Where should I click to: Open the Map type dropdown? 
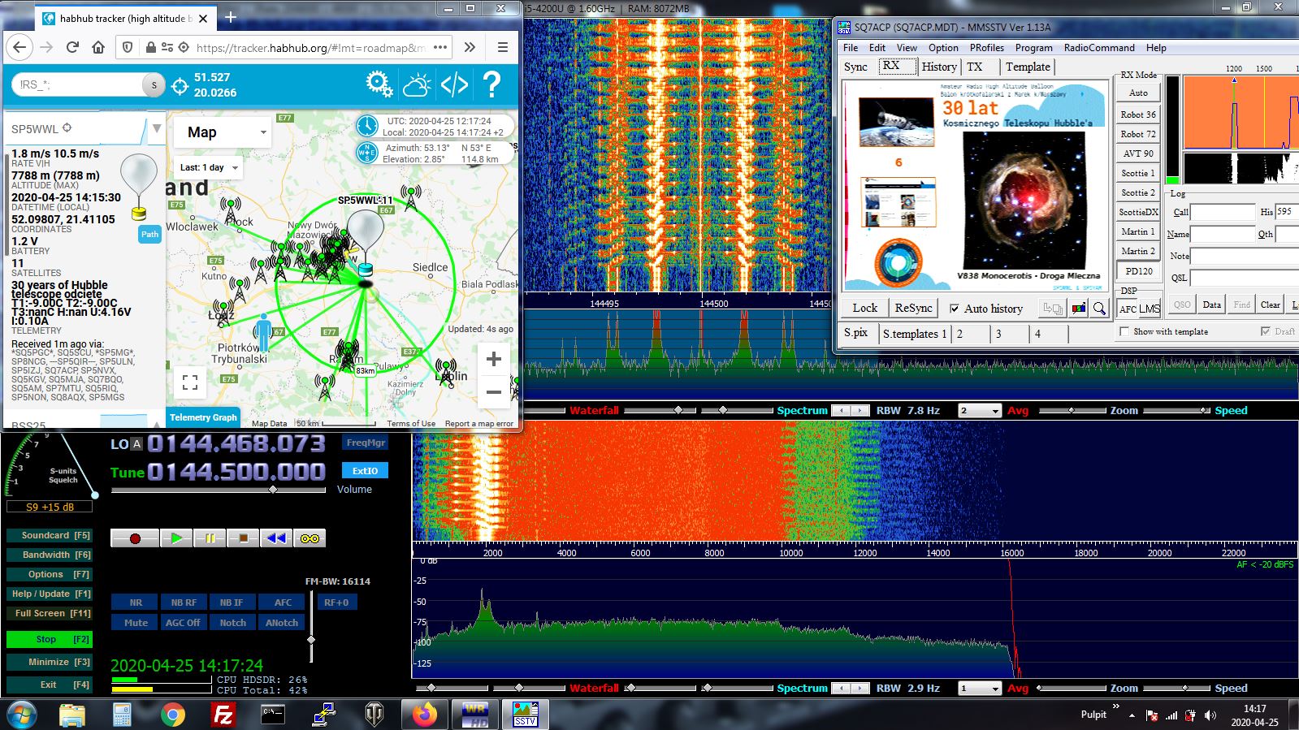tap(222, 132)
